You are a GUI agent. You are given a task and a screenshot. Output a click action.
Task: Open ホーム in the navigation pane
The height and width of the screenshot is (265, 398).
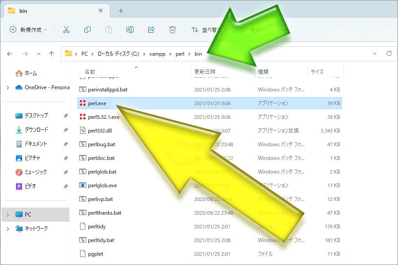pyautogui.click(x=26, y=73)
